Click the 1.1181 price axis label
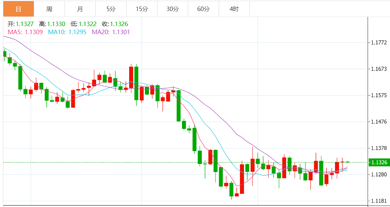390x207 pixels. [x=379, y=201]
